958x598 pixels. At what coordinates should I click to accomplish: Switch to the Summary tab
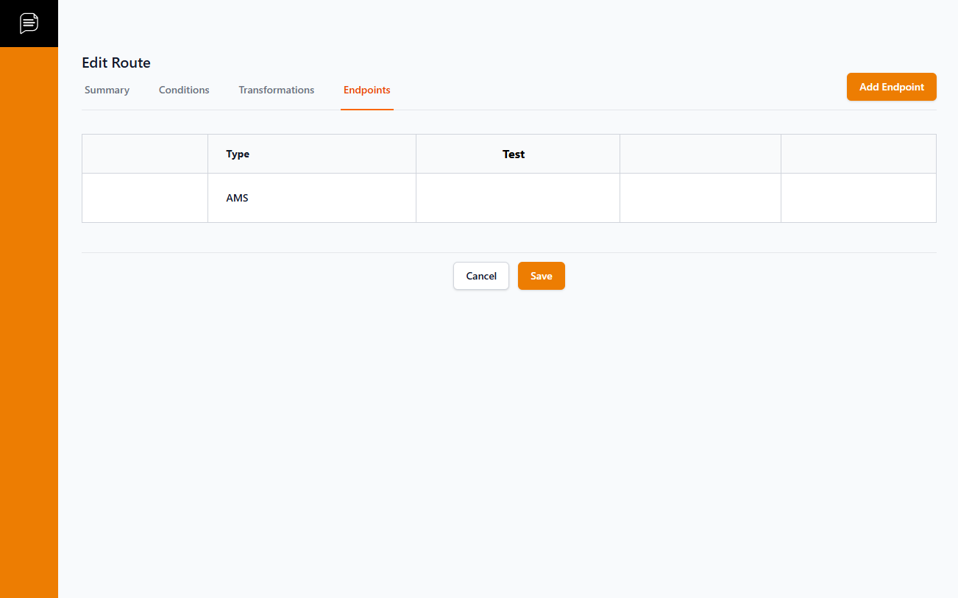[x=107, y=90]
